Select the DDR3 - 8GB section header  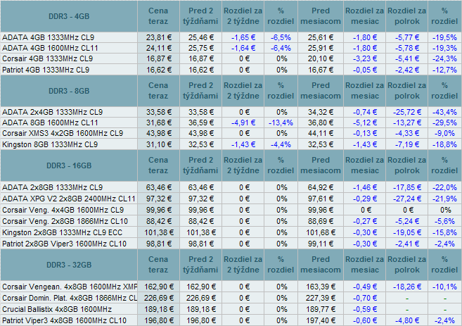pyautogui.click(x=69, y=91)
